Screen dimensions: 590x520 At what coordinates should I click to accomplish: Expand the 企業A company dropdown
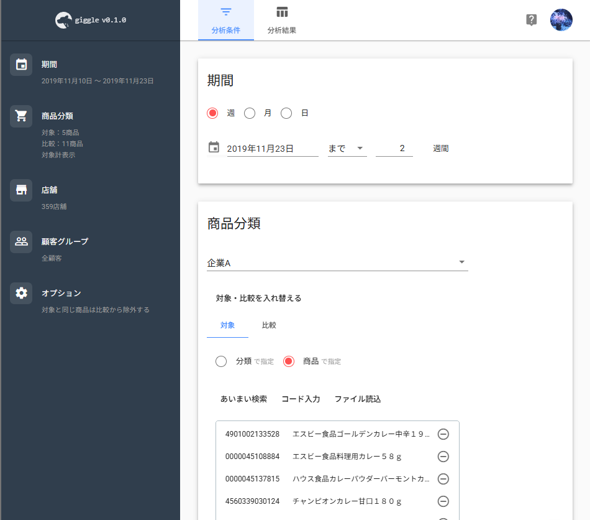click(x=337, y=263)
